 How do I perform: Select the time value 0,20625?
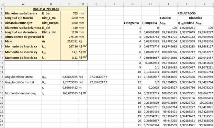150,88
